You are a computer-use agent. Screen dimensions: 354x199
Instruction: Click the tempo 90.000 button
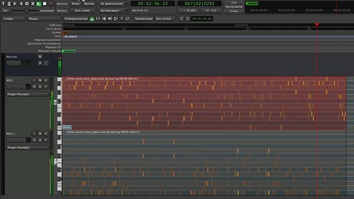pyautogui.click(x=189, y=11)
